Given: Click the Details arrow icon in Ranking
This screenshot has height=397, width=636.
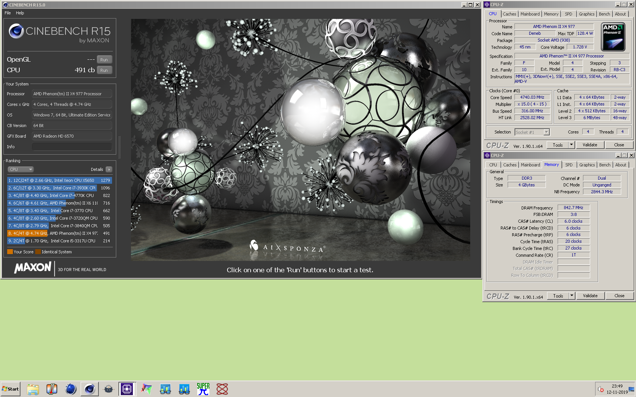Looking at the screenshot, I should click(x=109, y=169).
